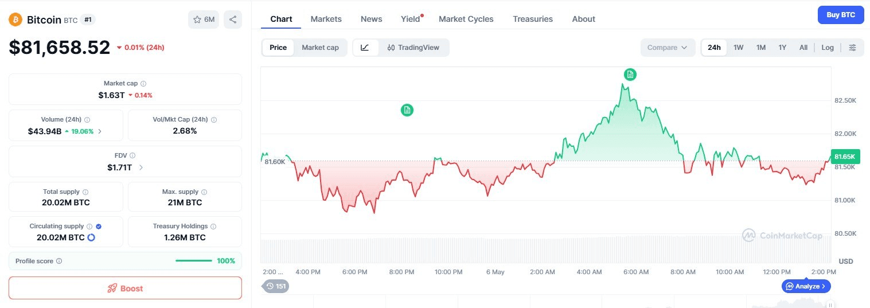
Task: Expand the Volume (24h) chevron arrow
Action: (100, 131)
